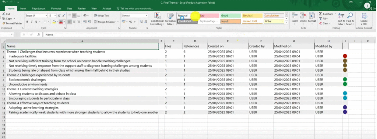Apply Percent Style
The image size is (377, 139).
click(131, 22)
